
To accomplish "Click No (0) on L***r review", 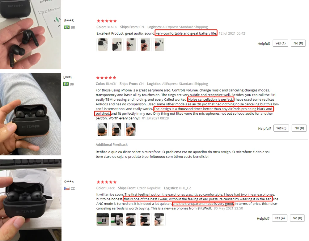I will [299, 128].
